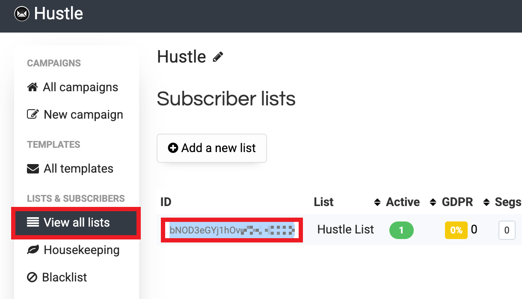Click the Add a new list button
Screen dimensions: 522x299
point(212,148)
